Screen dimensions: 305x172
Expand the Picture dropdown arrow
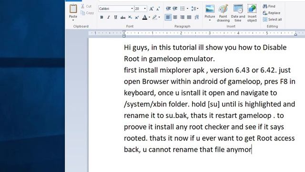coord(210,20)
